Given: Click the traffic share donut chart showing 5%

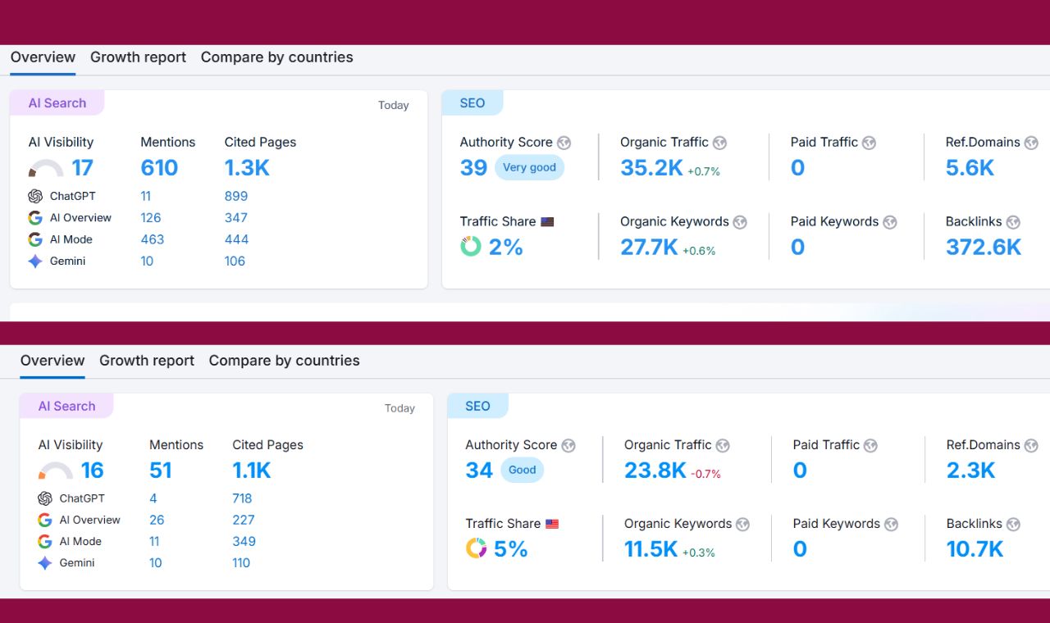Looking at the screenshot, I should (x=476, y=548).
